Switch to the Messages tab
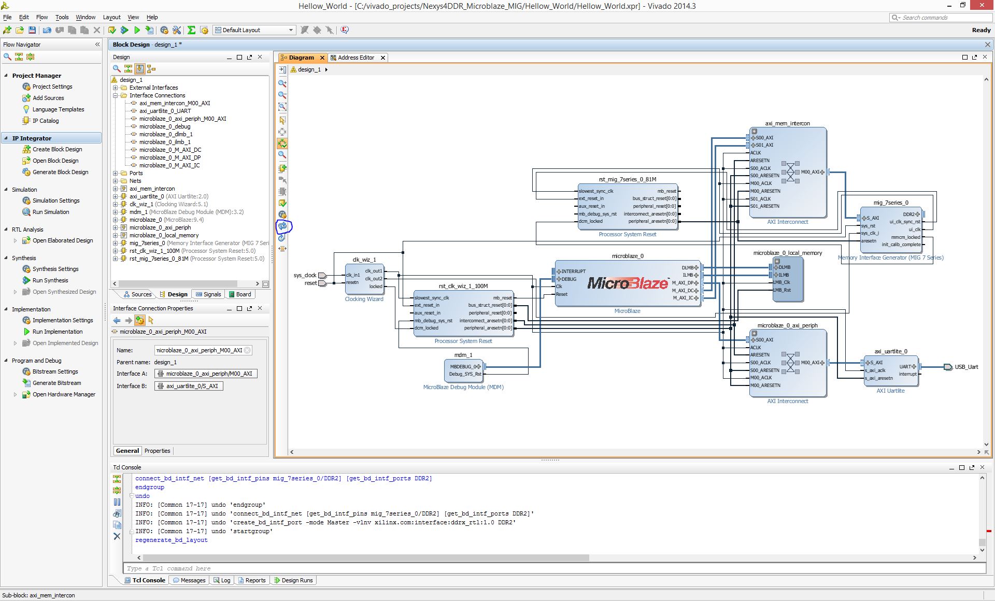This screenshot has width=995, height=601. click(x=189, y=580)
